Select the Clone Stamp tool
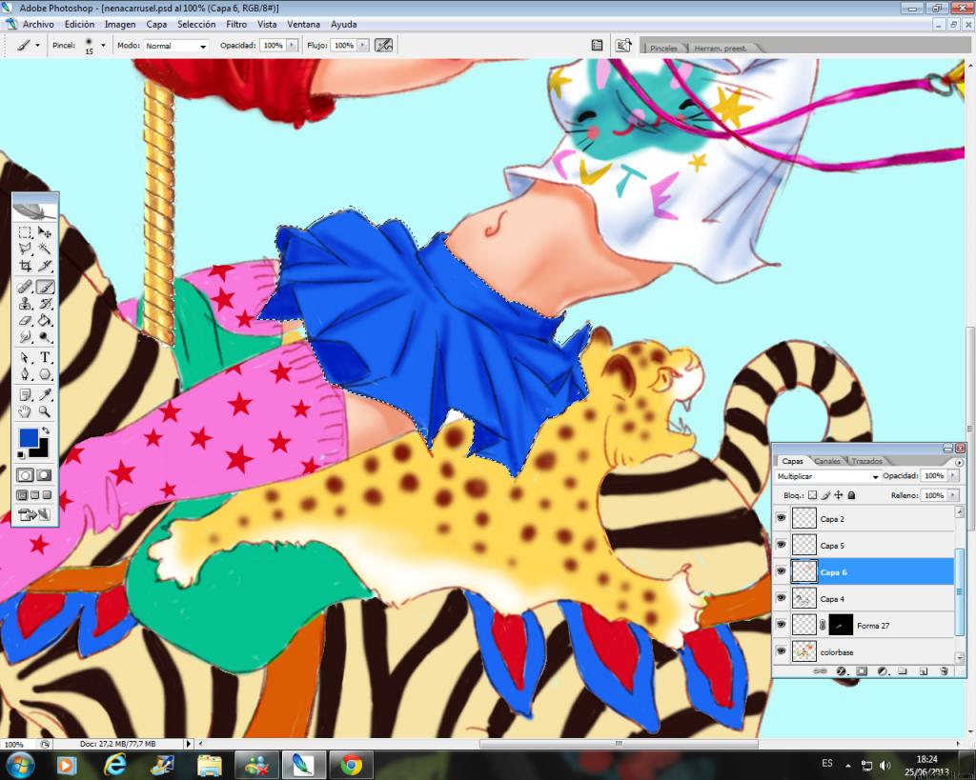The width and height of the screenshot is (976, 780). pos(26,304)
